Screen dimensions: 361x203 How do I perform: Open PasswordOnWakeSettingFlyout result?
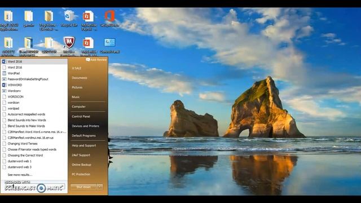click(x=34, y=79)
